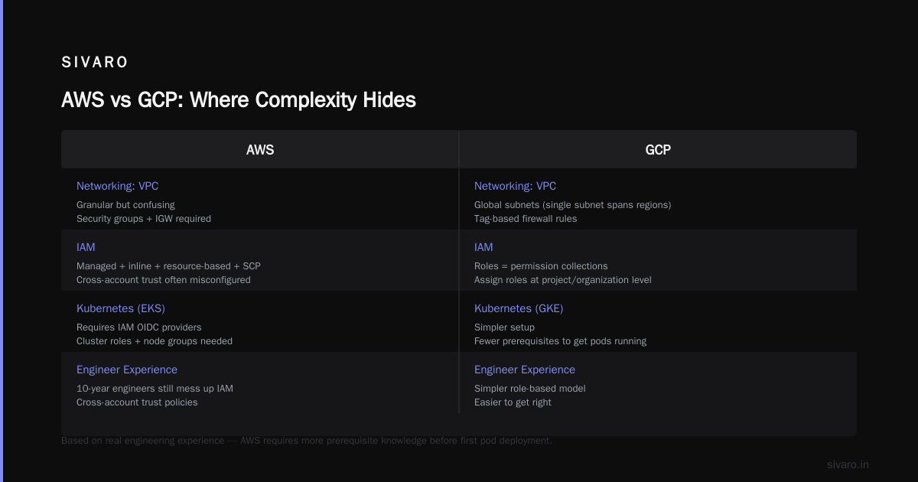Image resolution: width=918 pixels, height=482 pixels.
Task: Select "Easier to get right" text
Action: [513, 402]
